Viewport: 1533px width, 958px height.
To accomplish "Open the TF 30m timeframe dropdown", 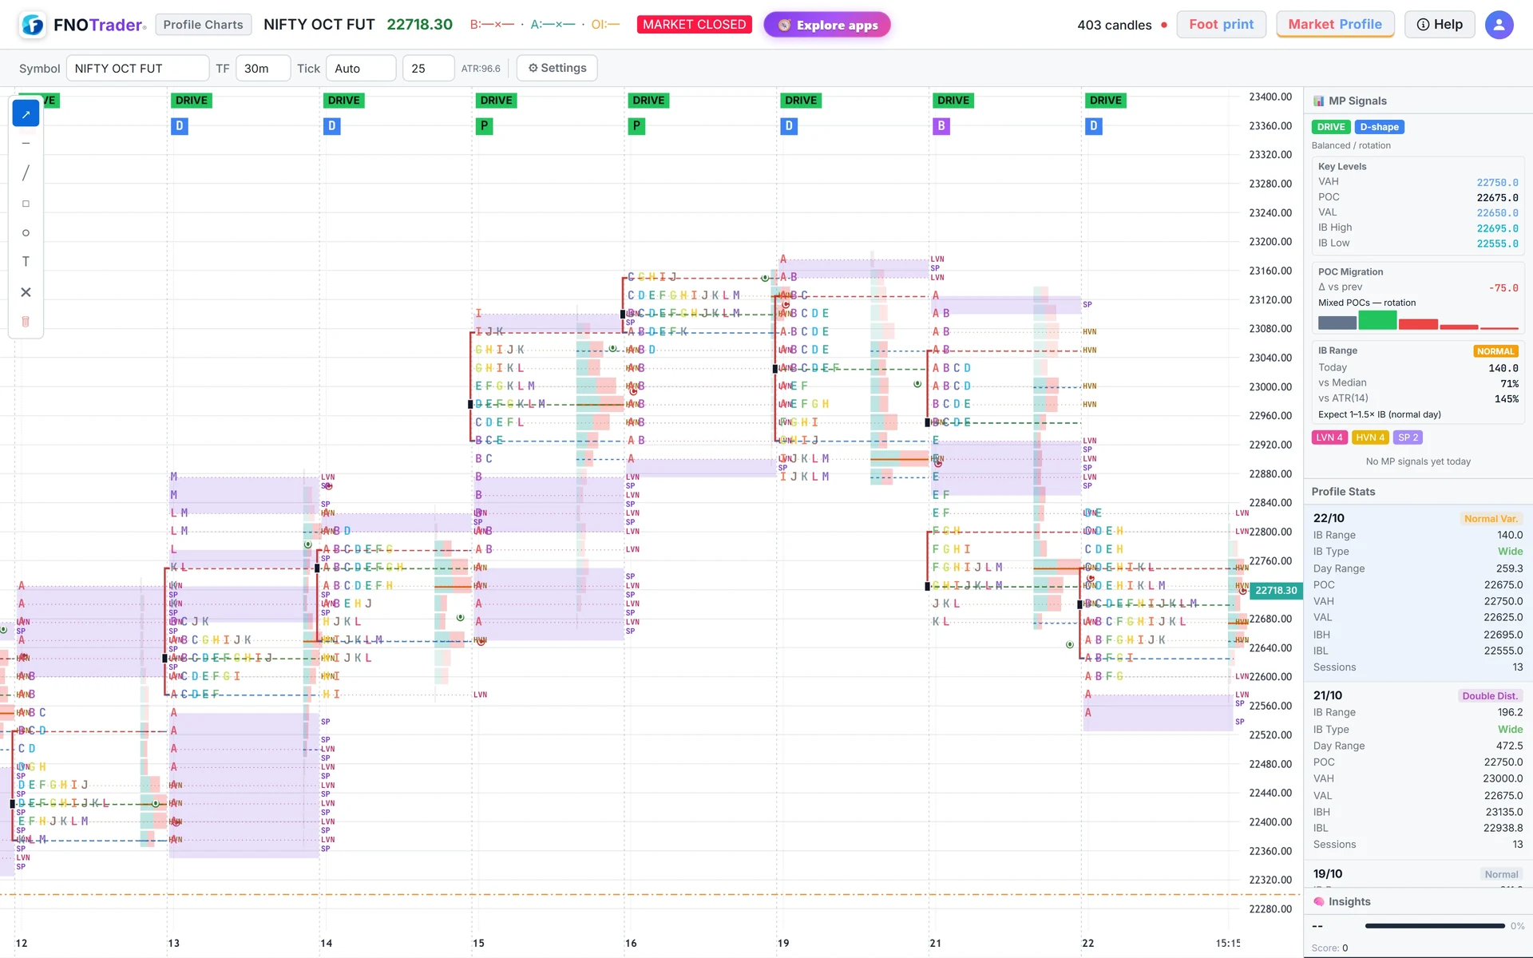I will 263,68.
